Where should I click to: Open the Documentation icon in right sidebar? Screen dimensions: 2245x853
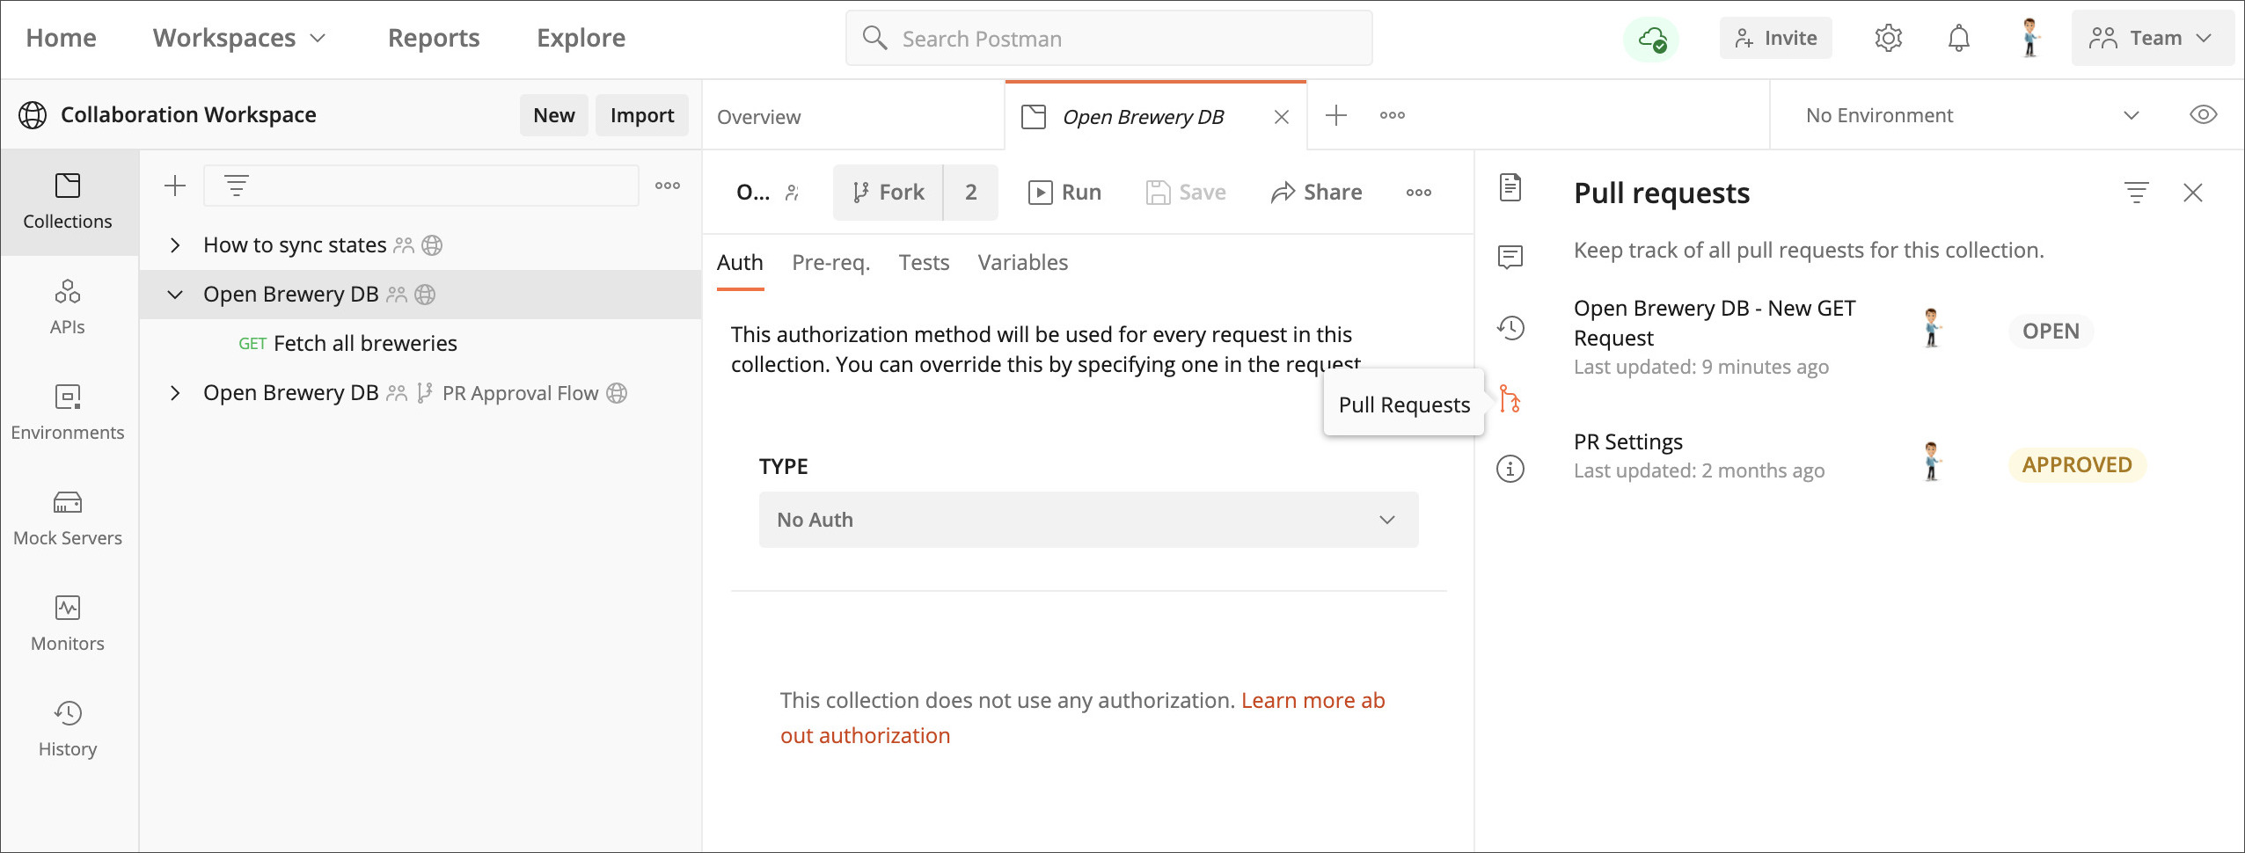coord(1510,187)
